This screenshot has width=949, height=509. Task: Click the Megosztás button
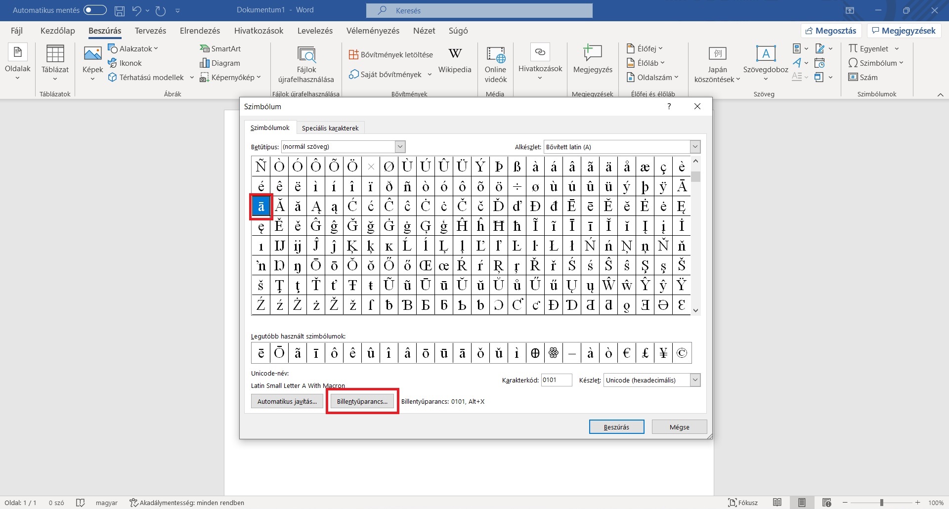(x=831, y=31)
